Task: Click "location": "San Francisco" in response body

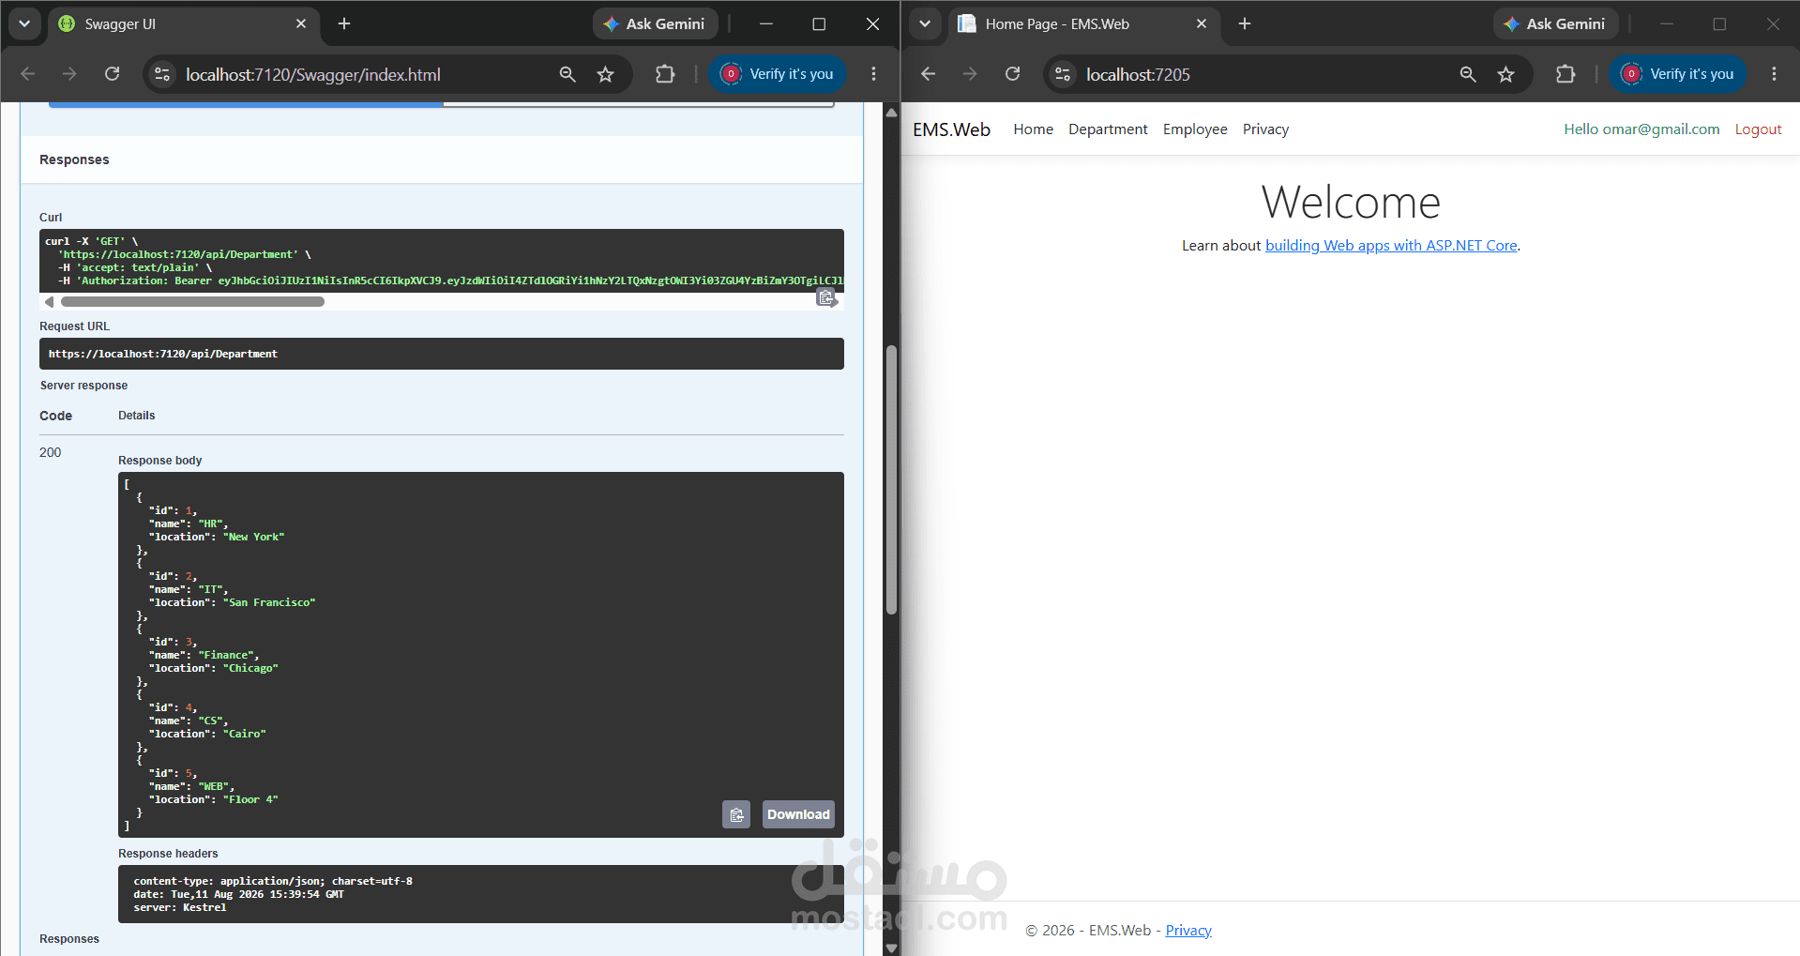Action: 232,602
